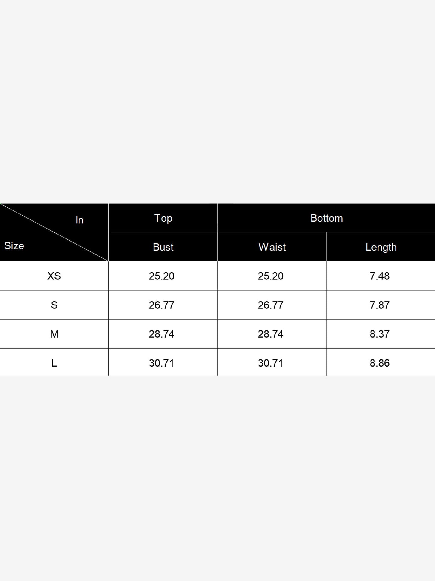
Task: Click S waist value 26.77
Action: tap(271, 305)
